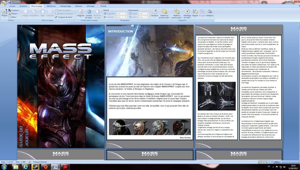Open the Aligner menu

click(x=195, y=13)
